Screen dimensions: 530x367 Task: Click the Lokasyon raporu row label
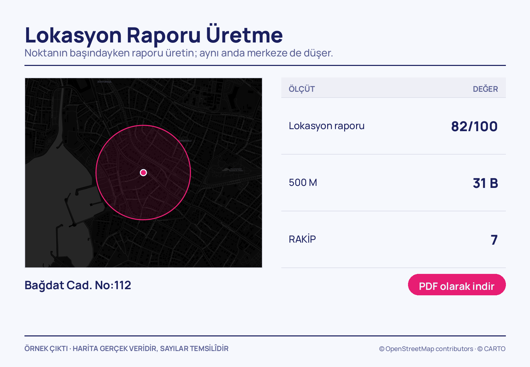(326, 126)
